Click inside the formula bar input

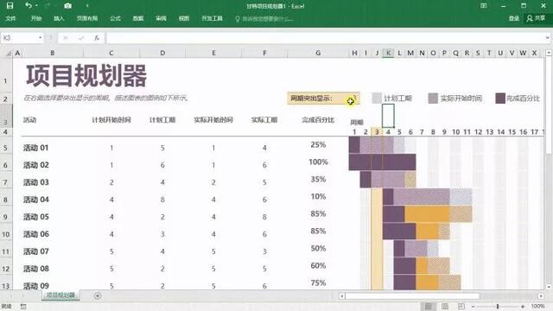[x=325, y=38]
